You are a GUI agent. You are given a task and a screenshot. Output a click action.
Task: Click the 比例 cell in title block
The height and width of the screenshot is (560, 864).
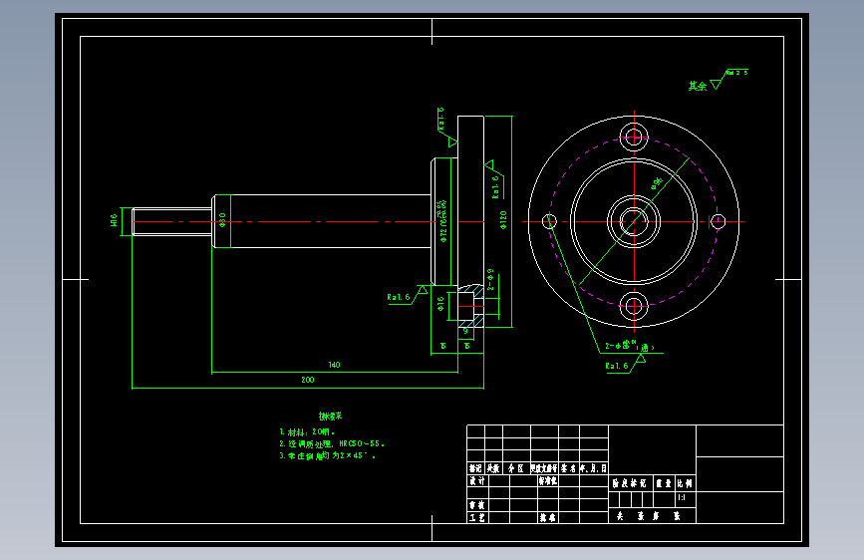(x=685, y=483)
